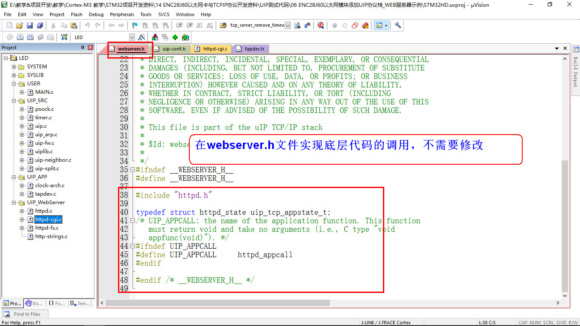
Task: Click the Insert breakpoint red circle icon
Action: (x=335, y=25)
